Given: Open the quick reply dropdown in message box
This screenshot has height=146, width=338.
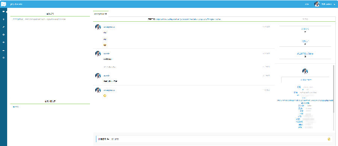Looking at the screenshot, I should click(104, 139).
